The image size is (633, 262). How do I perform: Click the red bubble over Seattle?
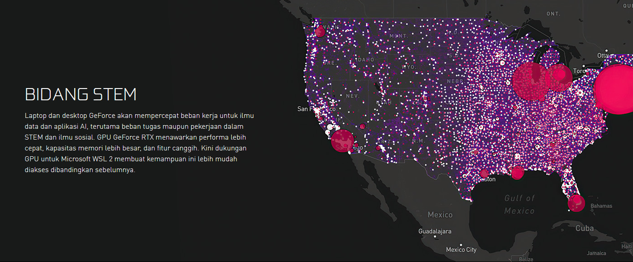(320, 31)
